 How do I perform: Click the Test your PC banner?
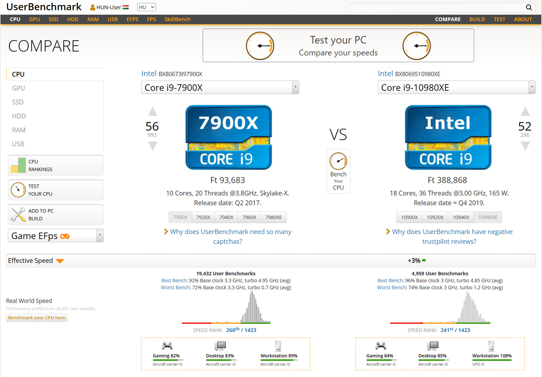pyautogui.click(x=338, y=46)
